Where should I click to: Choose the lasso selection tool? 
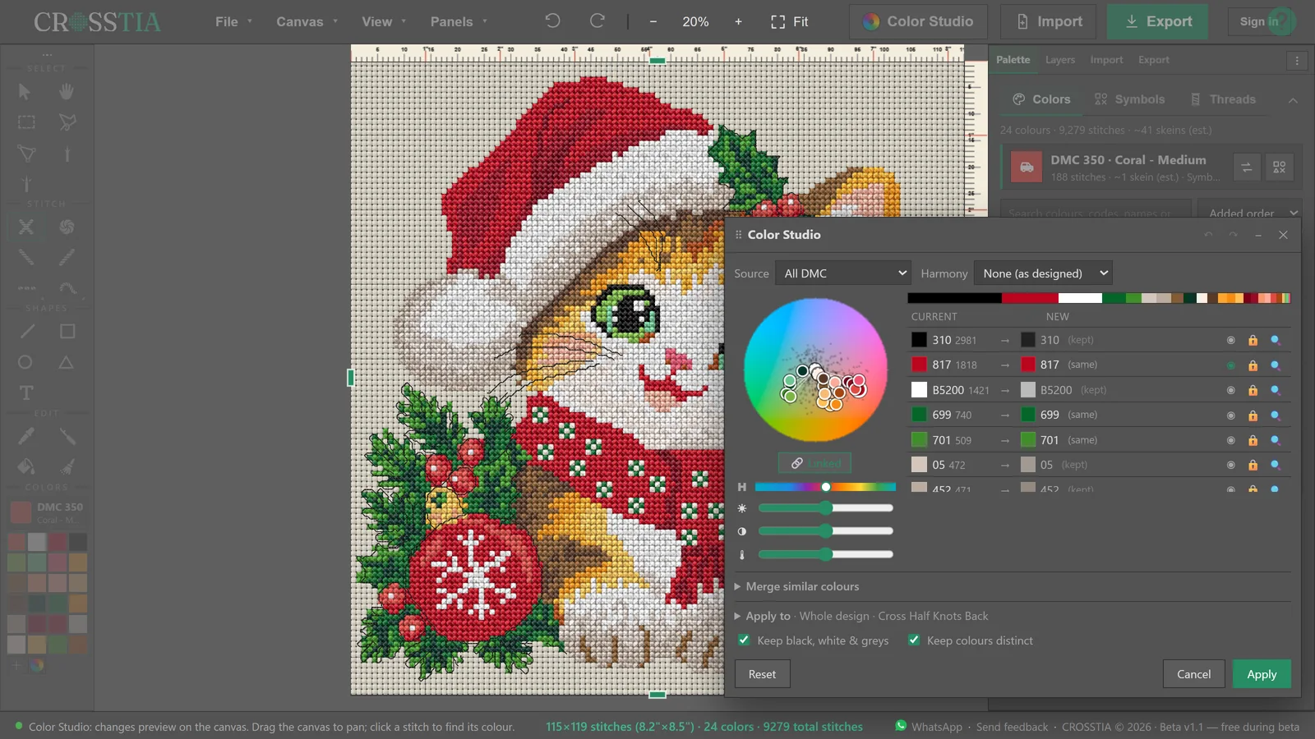pyautogui.click(x=67, y=122)
